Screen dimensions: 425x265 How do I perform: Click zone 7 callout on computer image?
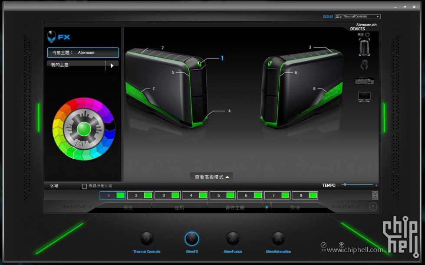pyautogui.click(x=154, y=88)
